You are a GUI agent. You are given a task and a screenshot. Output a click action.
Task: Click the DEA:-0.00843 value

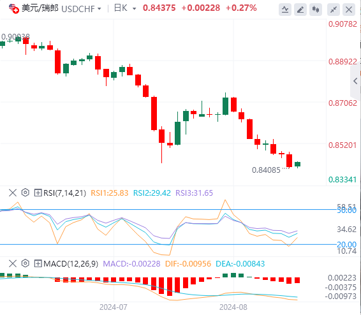[x=240, y=263]
